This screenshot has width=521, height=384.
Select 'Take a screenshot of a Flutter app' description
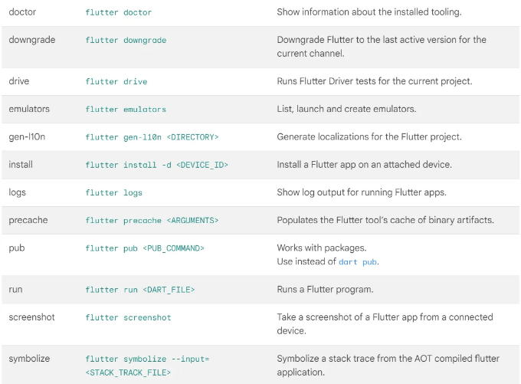point(385,323)
